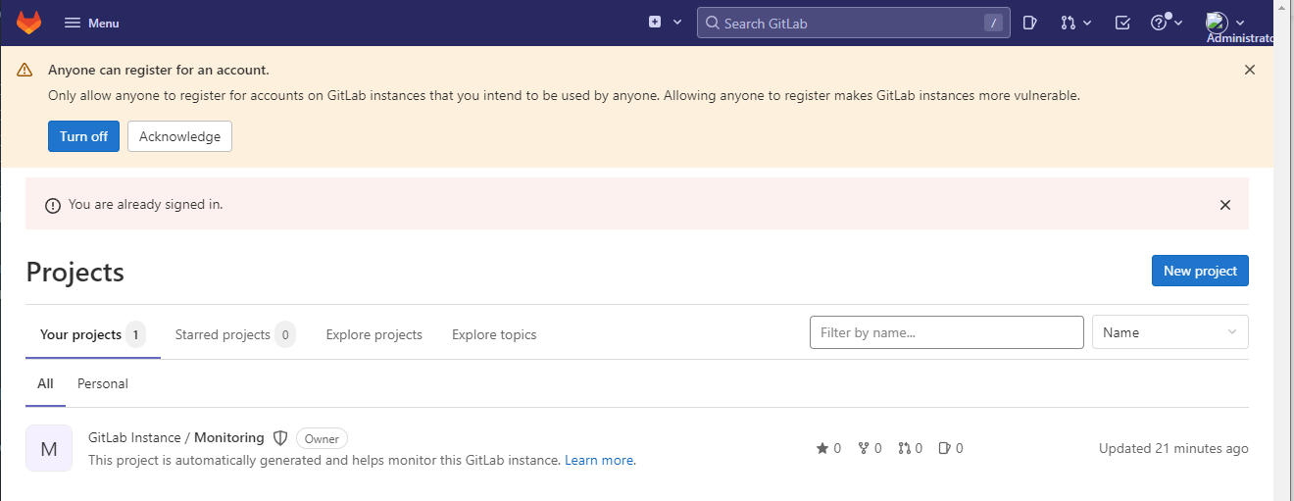1294x501 pixels.
Task: Open the Explore projects tab
Action: pos(374,334)
